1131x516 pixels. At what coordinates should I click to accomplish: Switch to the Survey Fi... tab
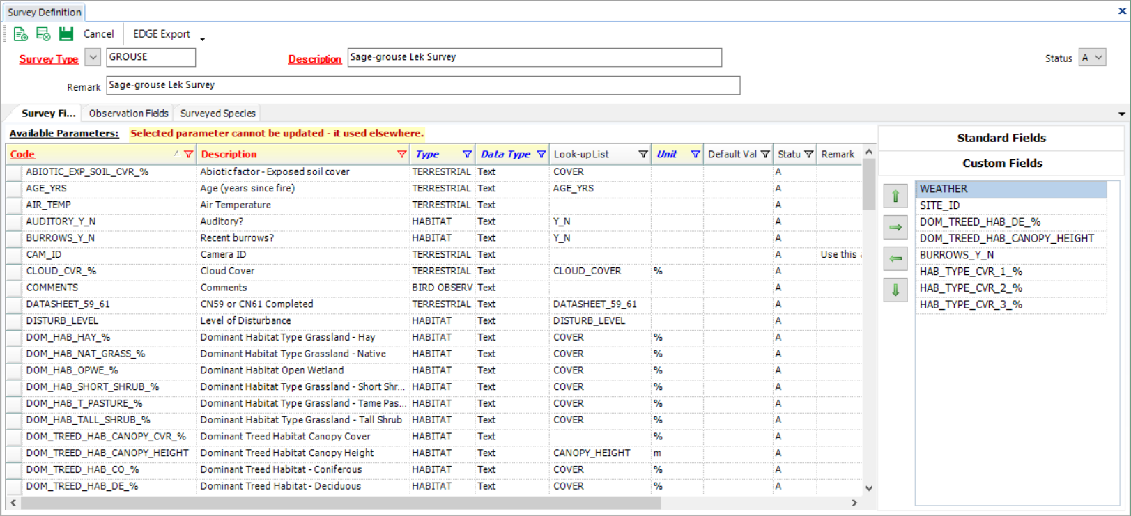tap(48, 113)
